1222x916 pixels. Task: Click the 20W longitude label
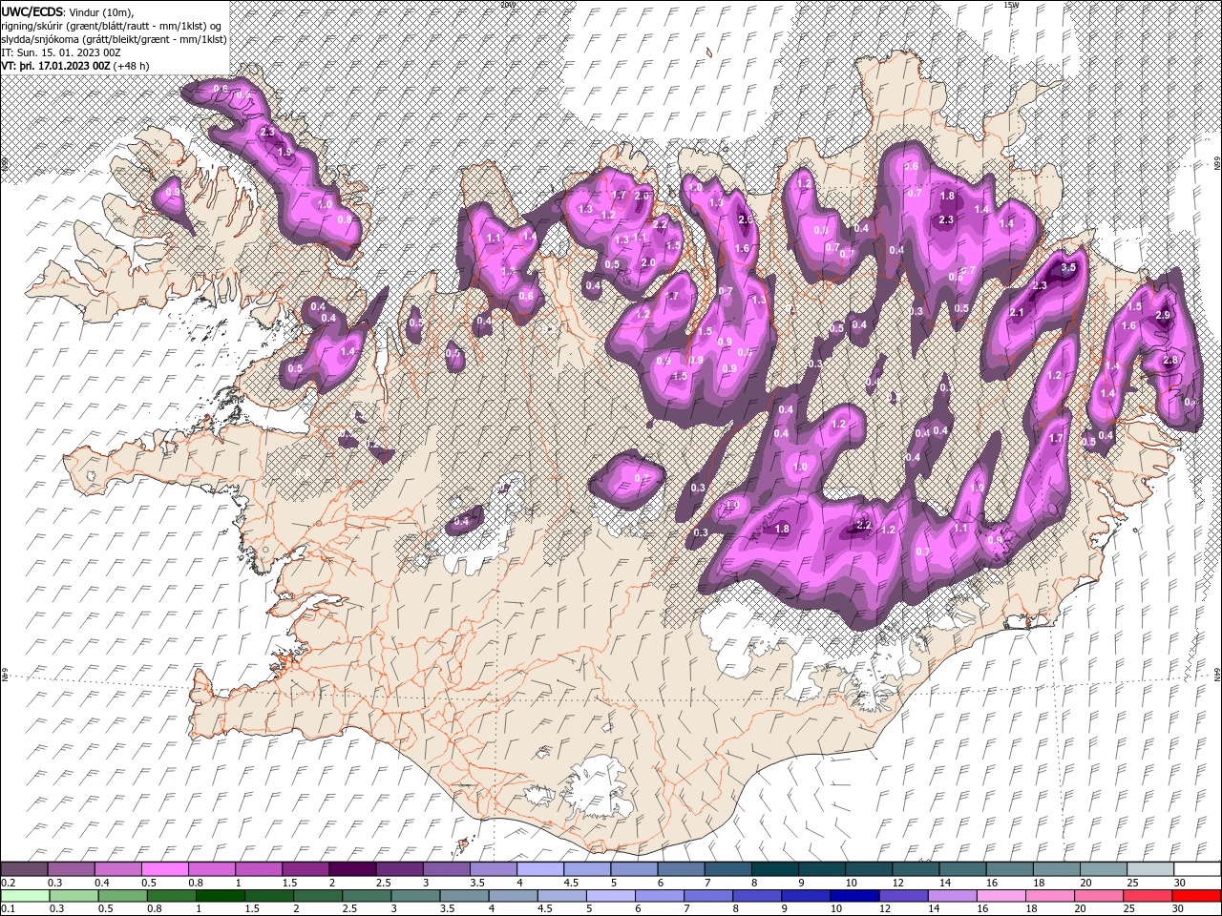507,5
